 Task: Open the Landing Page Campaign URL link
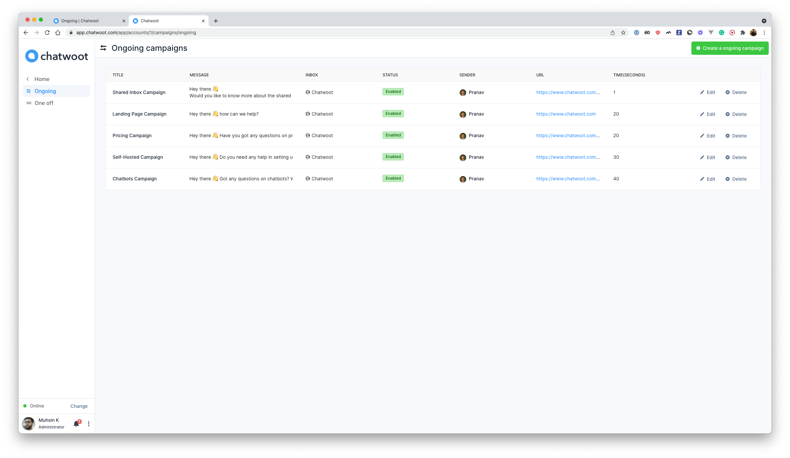click(x=566, y=114)
